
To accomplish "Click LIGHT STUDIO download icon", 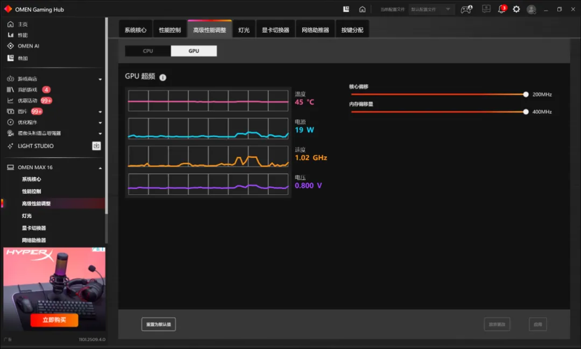I will (x=96, y=146).
